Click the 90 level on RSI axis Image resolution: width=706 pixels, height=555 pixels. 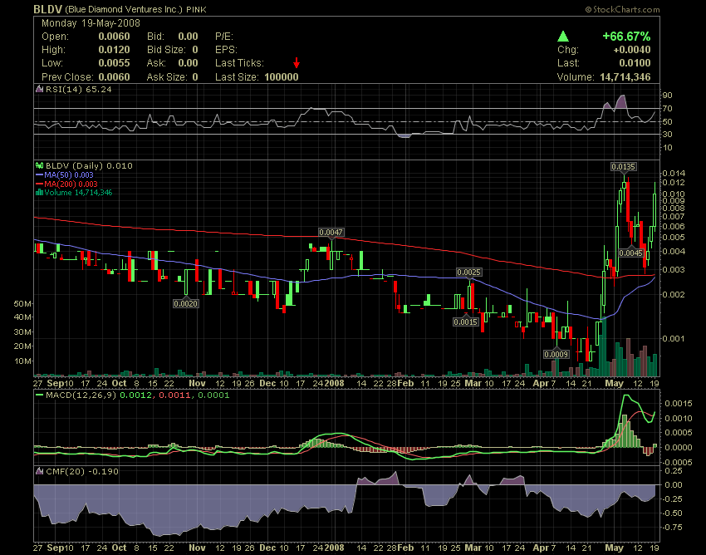click(x=667, y=95)
